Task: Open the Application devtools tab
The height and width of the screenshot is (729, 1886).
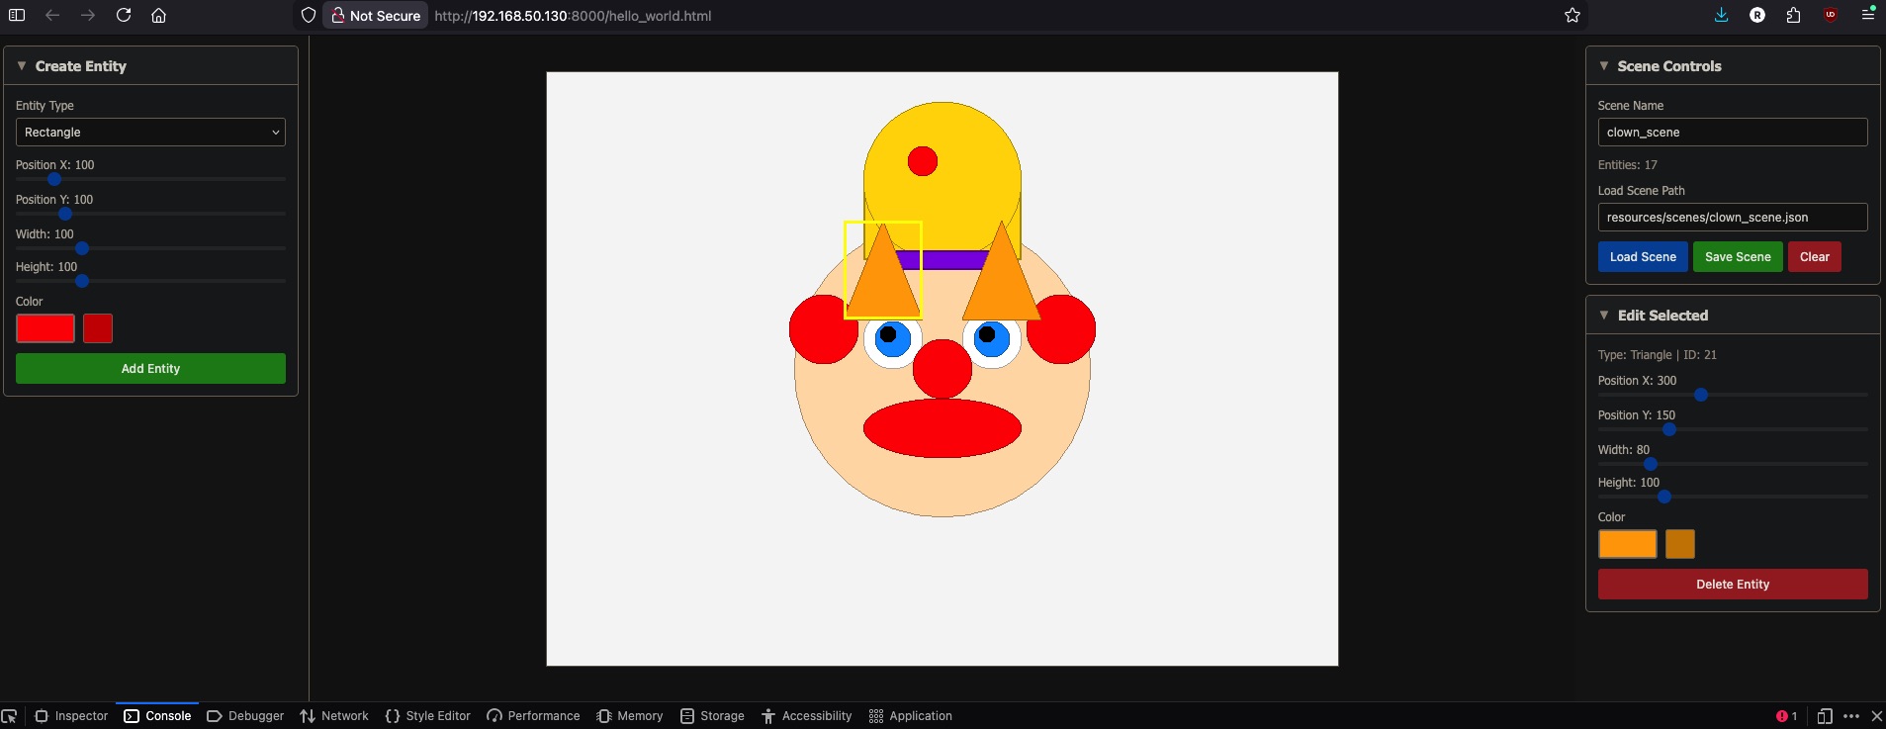Action: (910, 716)
